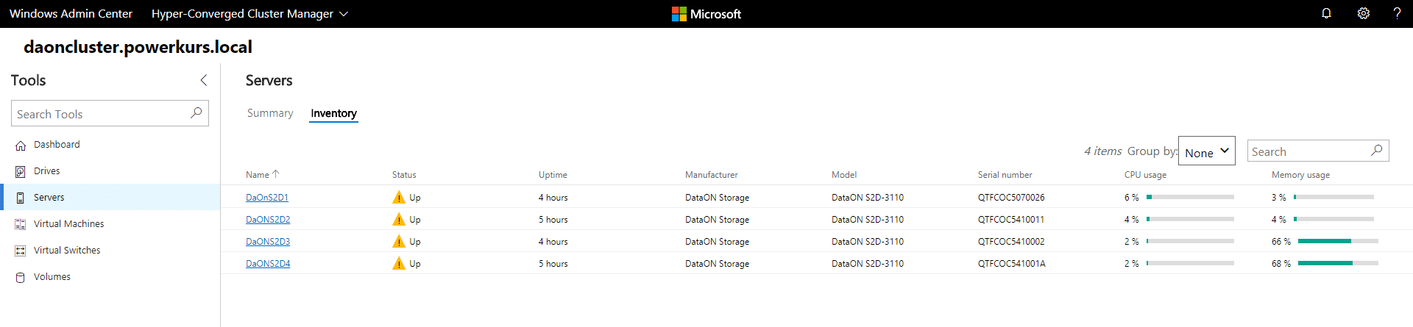Click DataON S2D-3110 model for DaOnS2D1
Image resolution: width=1413 pixels, height=327 pixels.
868,198
